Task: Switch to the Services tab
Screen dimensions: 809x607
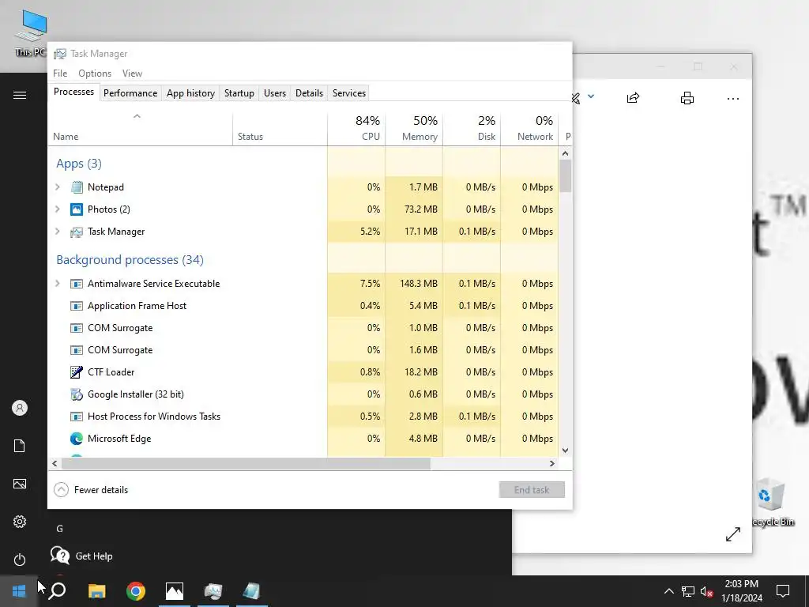Action: 348,93
